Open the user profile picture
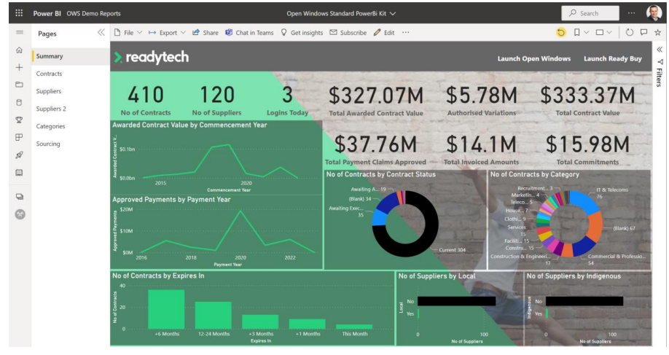 point(654,13)
